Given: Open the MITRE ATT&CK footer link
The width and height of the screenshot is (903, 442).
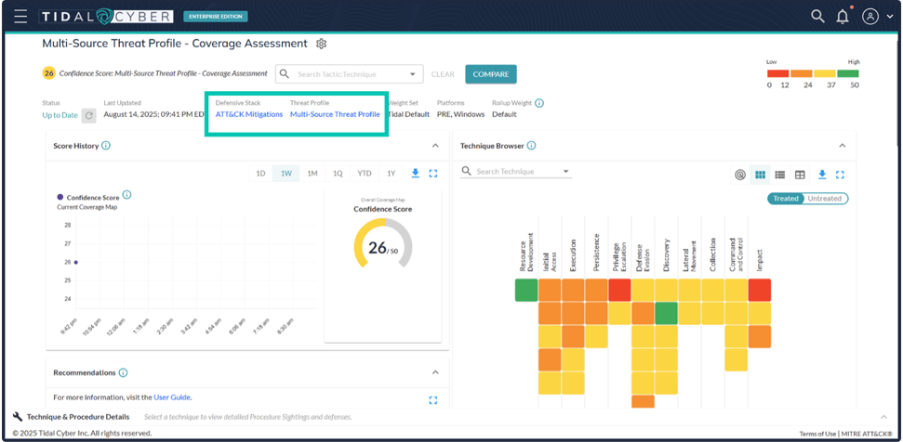Looking at the screenshot, I should (868, 434).
